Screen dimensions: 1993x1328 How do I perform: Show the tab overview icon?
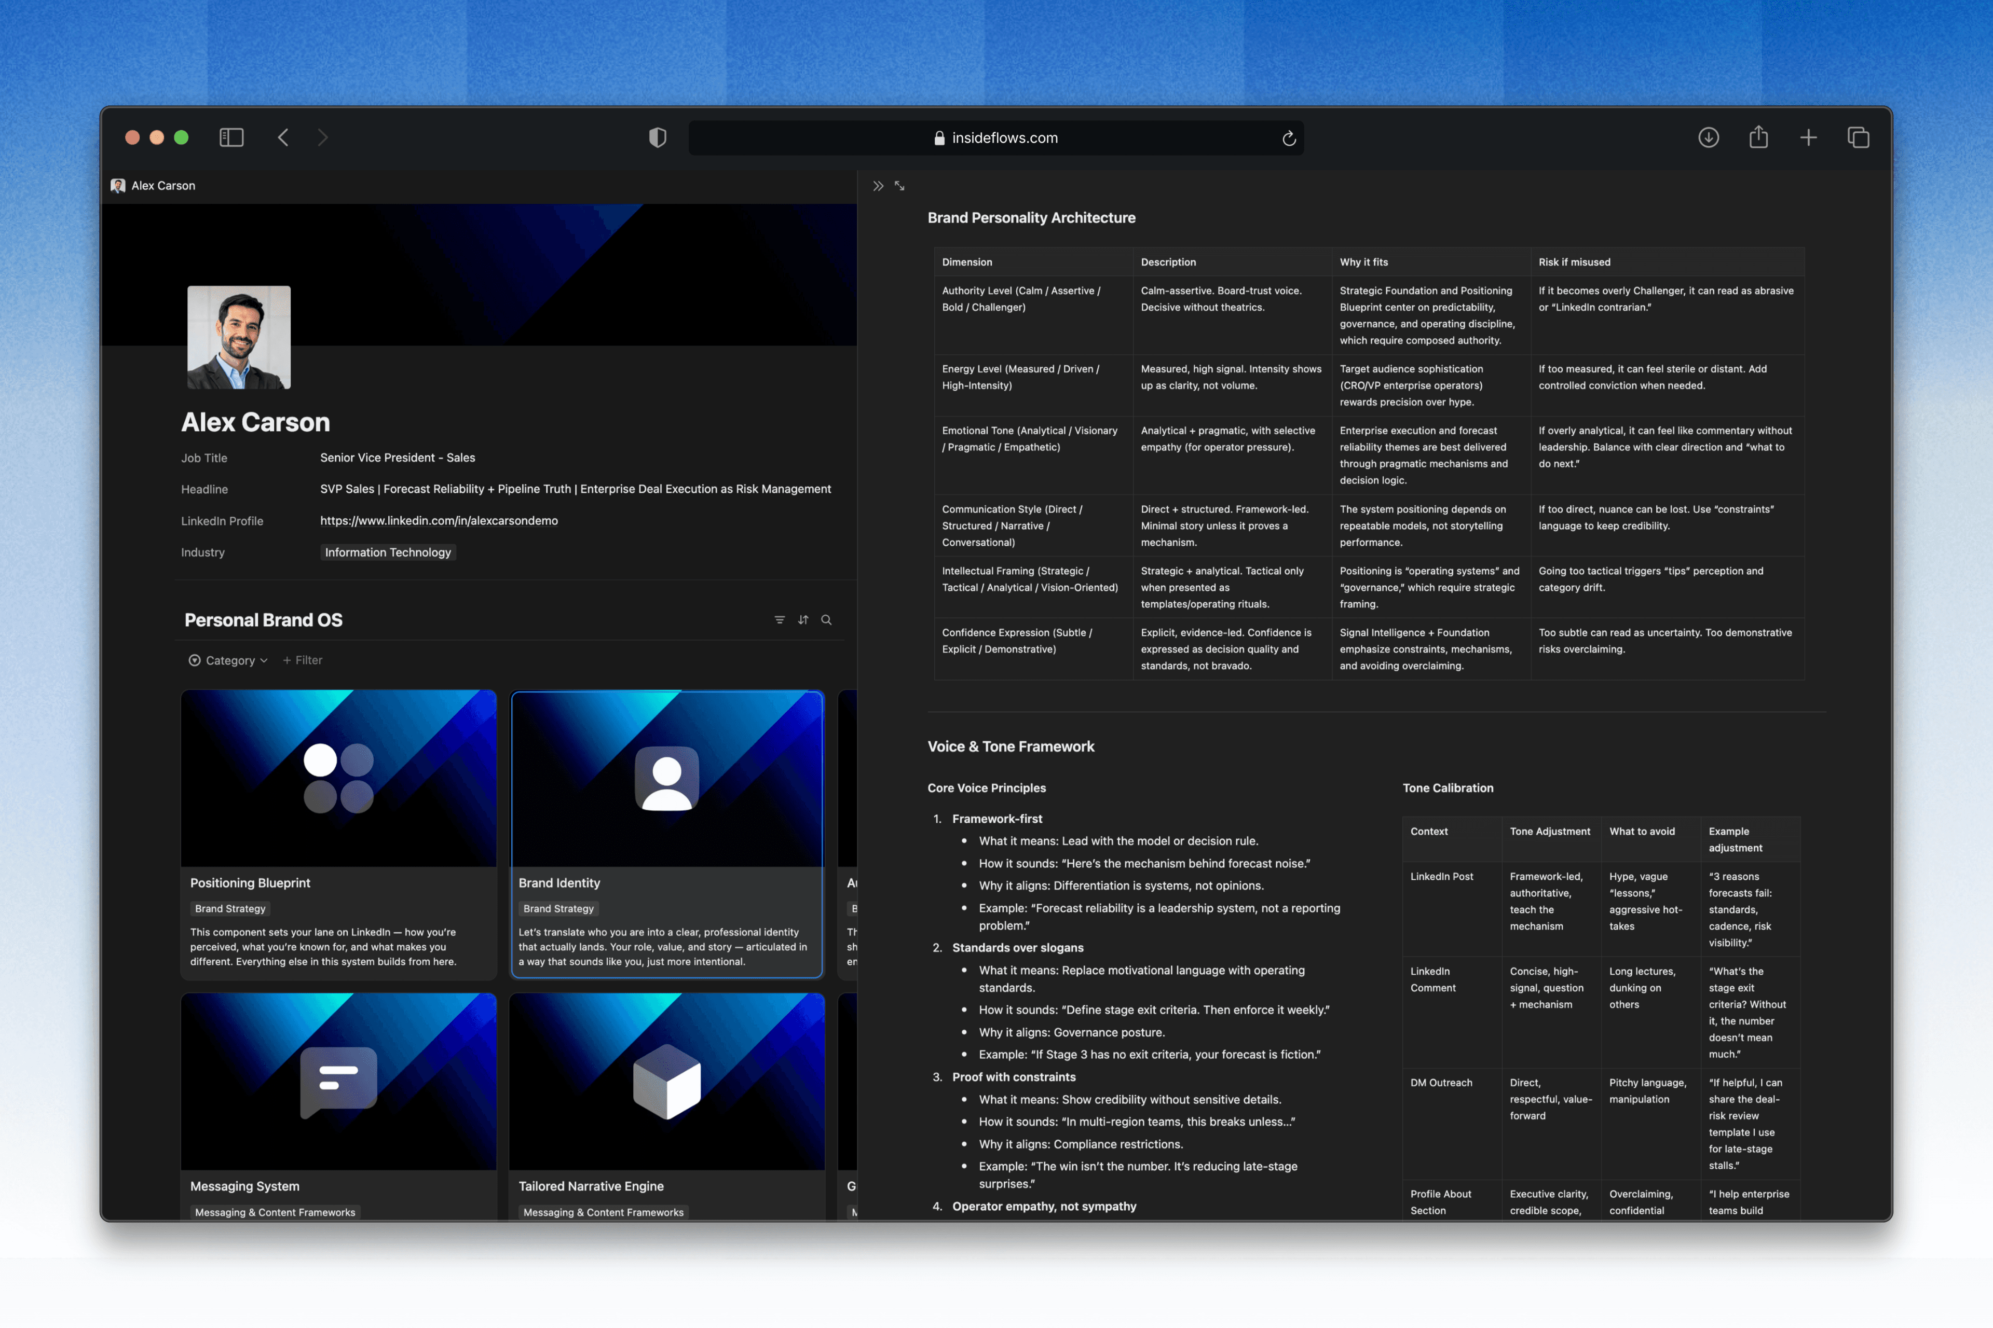coord(1858,137)
